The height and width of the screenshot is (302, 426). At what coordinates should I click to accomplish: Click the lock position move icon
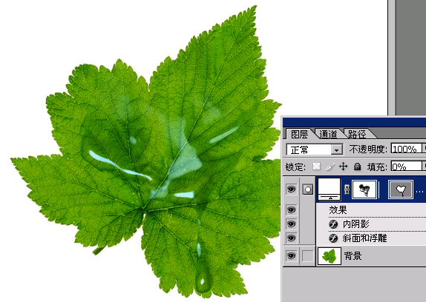coord(344,167)
